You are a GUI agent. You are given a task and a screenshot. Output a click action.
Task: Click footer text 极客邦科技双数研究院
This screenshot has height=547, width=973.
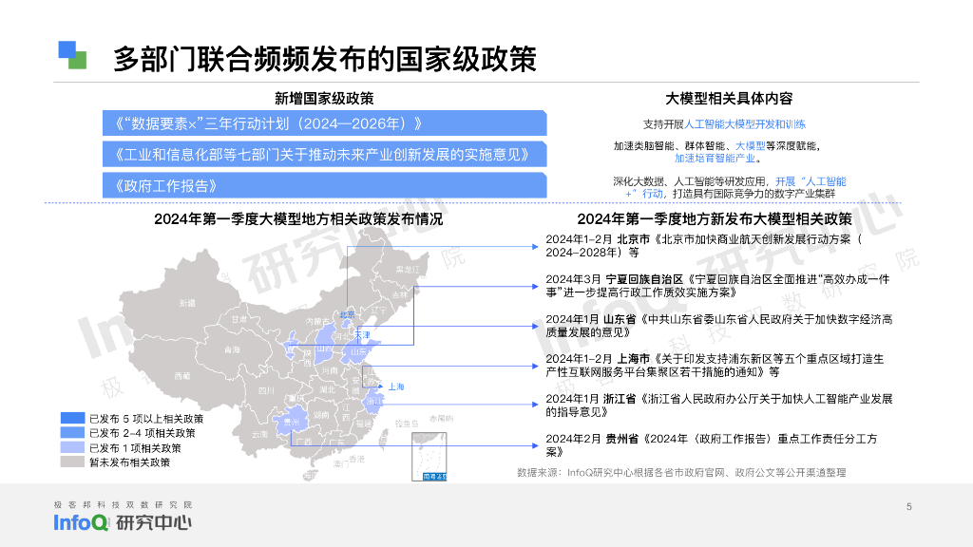pyautogui.click(x=123, y=505)
